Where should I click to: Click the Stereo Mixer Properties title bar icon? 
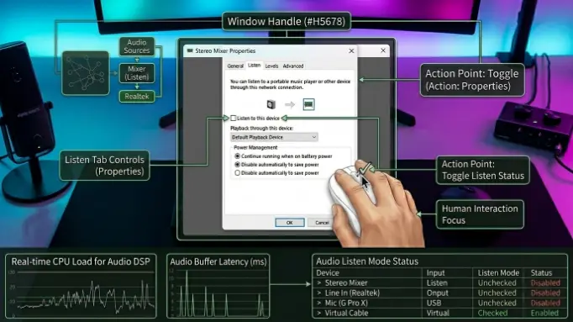(x=190, y=50)
